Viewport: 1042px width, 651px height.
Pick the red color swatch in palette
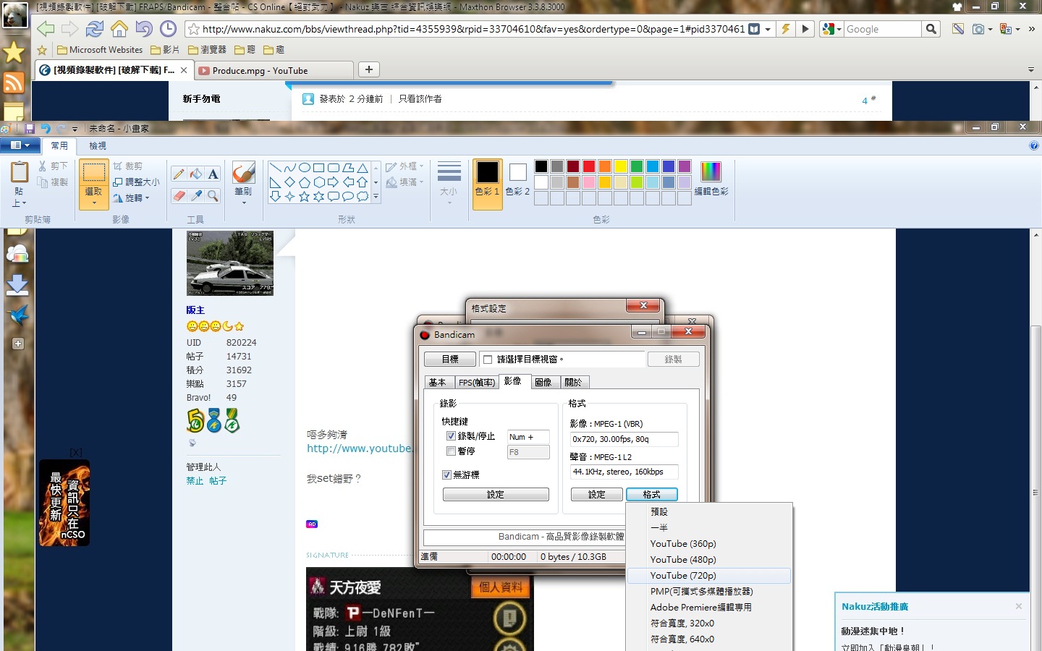pyautogui.click(x=589, y=166)
